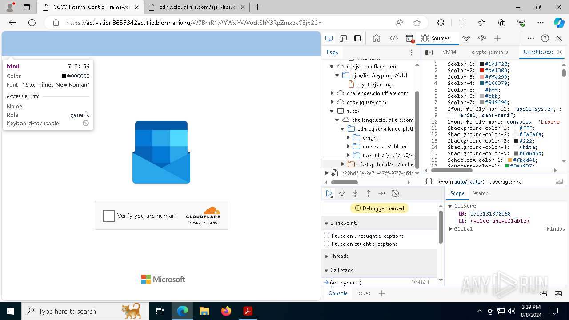
Task: Switch to crypto-js.min.js file tab
Action: click(489, 52)
